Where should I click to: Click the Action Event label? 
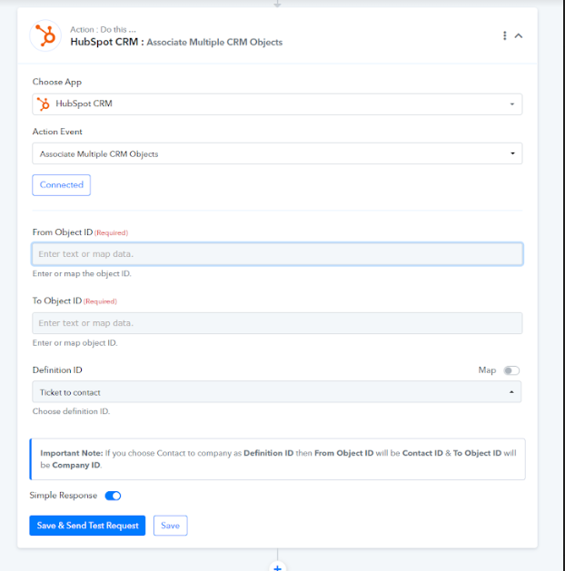pos(57,132)
